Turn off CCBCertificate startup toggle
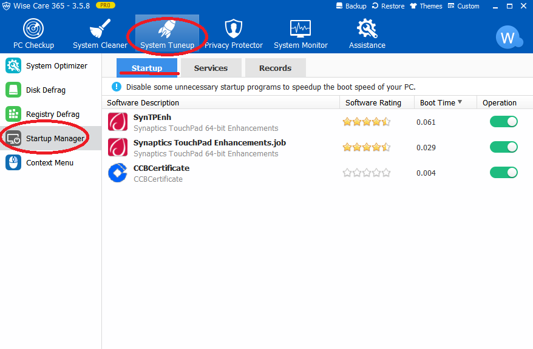Viewport: 533px width, 349px height. point(503,173)
